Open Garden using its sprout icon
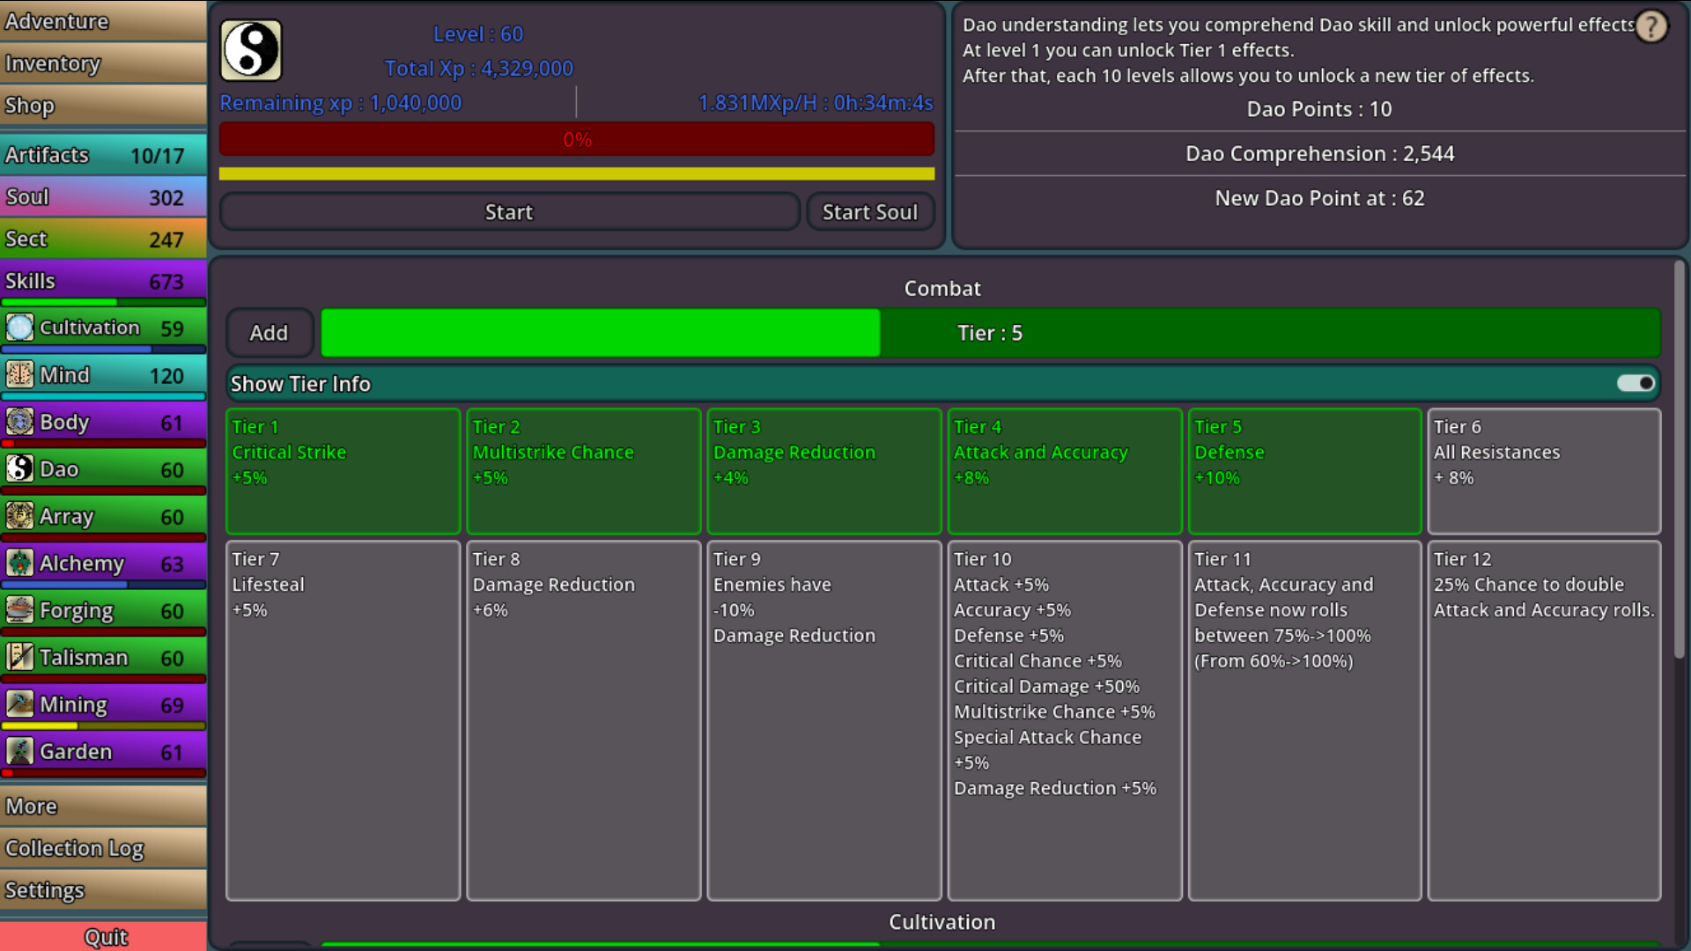Screen dimensions: 1691x951 (x=21, y=751)
